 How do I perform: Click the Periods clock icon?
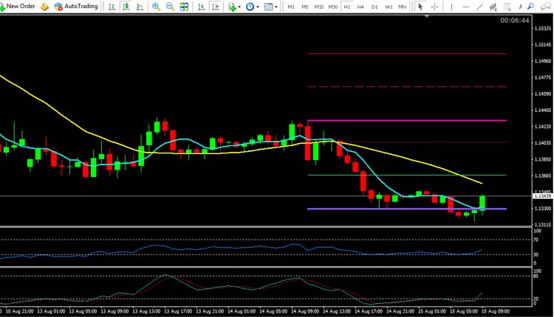(x=250, y=7)
